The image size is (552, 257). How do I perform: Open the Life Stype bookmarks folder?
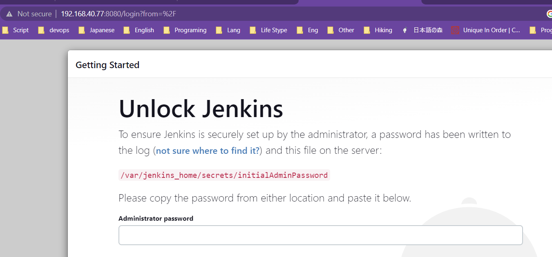[268, 30]
